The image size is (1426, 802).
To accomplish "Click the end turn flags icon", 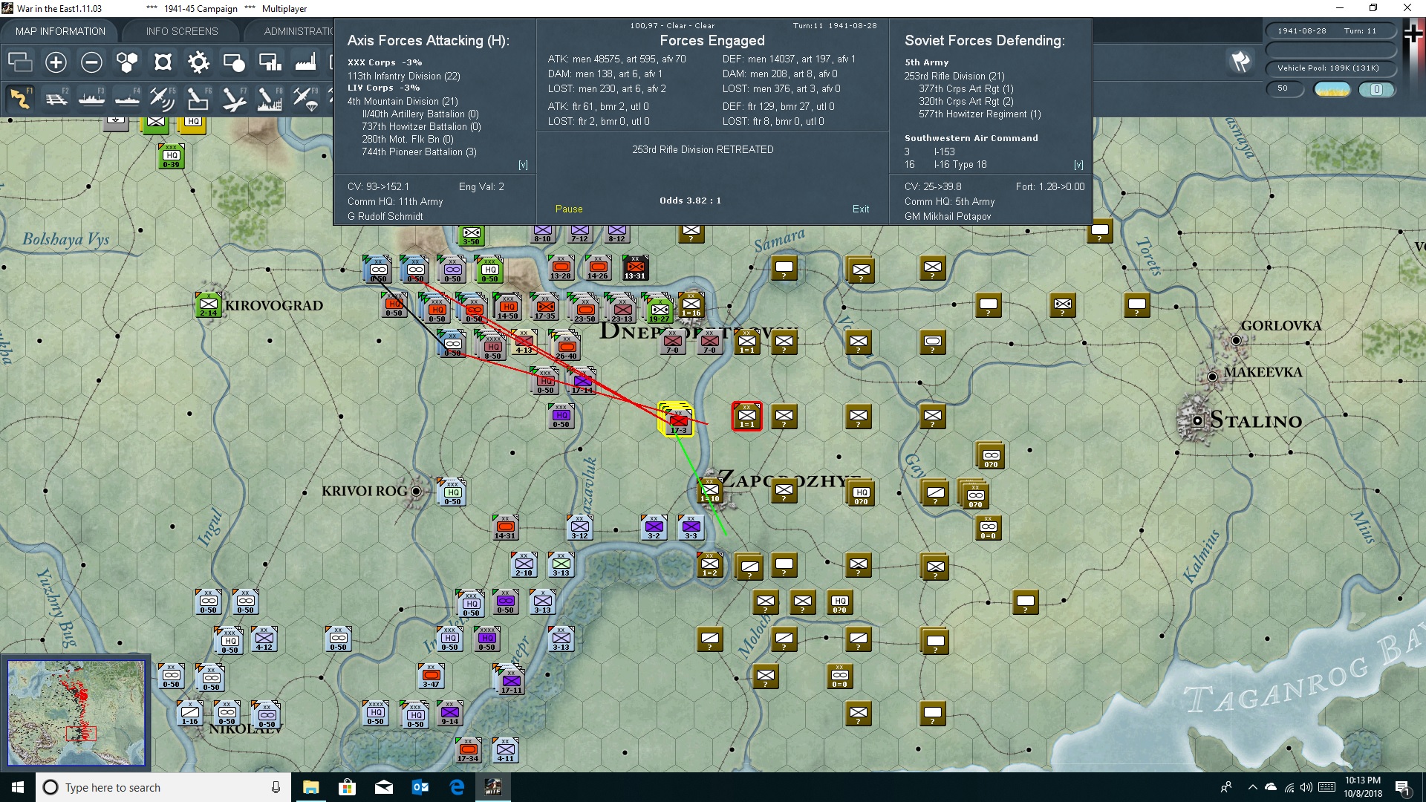I will (x=1240, y=62).
